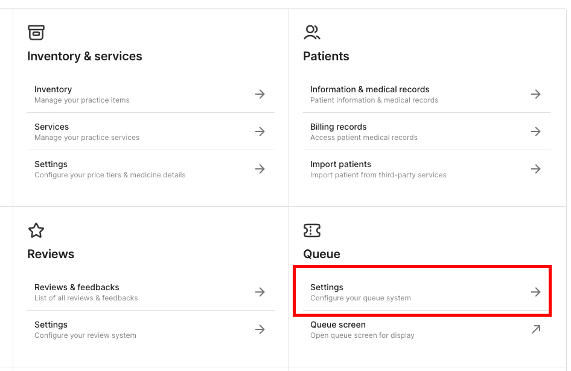This screenshot has height=371, width=571.
Task: Open Services to manage practice services
Action: click(151, 132)
